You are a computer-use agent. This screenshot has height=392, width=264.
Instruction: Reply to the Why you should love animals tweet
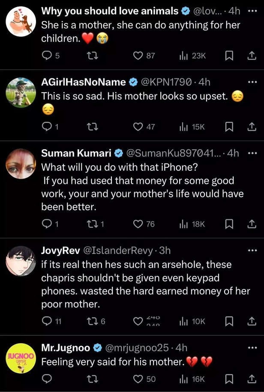(47, 56)
